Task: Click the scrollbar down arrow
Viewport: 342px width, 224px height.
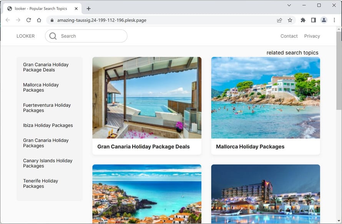Action: [339, 221]
